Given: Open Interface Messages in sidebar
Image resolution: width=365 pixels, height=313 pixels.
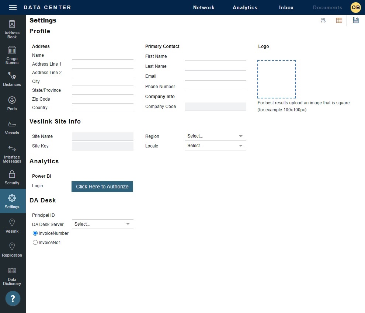Looking at the screenshot, I should pos(12,153).
